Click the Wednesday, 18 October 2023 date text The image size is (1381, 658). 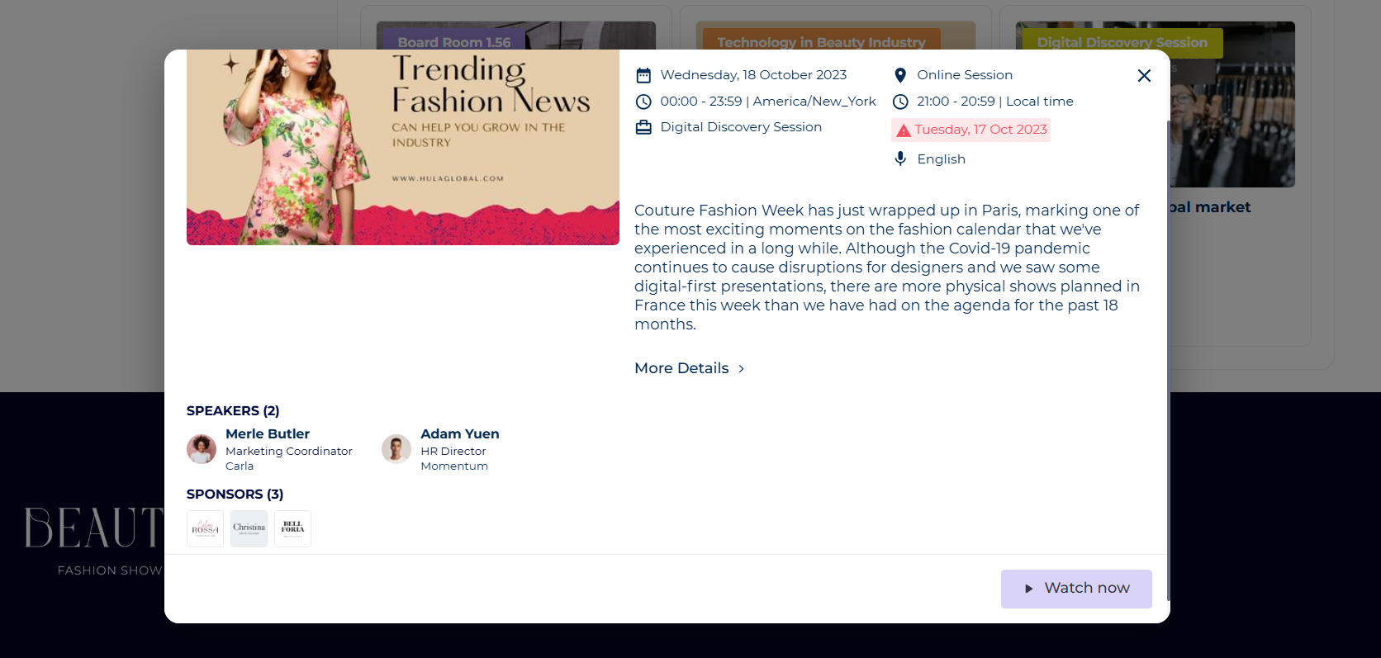753,75
